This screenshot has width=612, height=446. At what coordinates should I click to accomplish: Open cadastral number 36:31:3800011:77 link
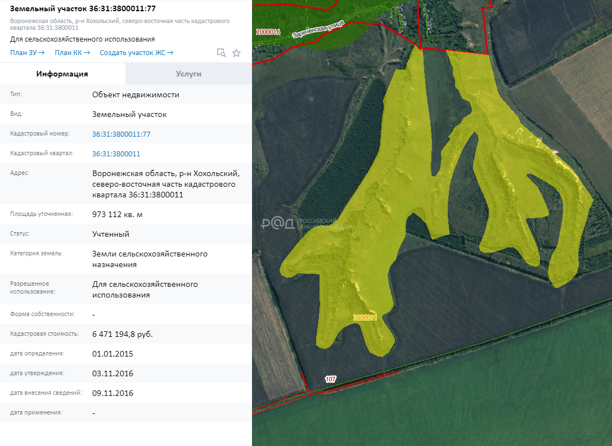121,134
